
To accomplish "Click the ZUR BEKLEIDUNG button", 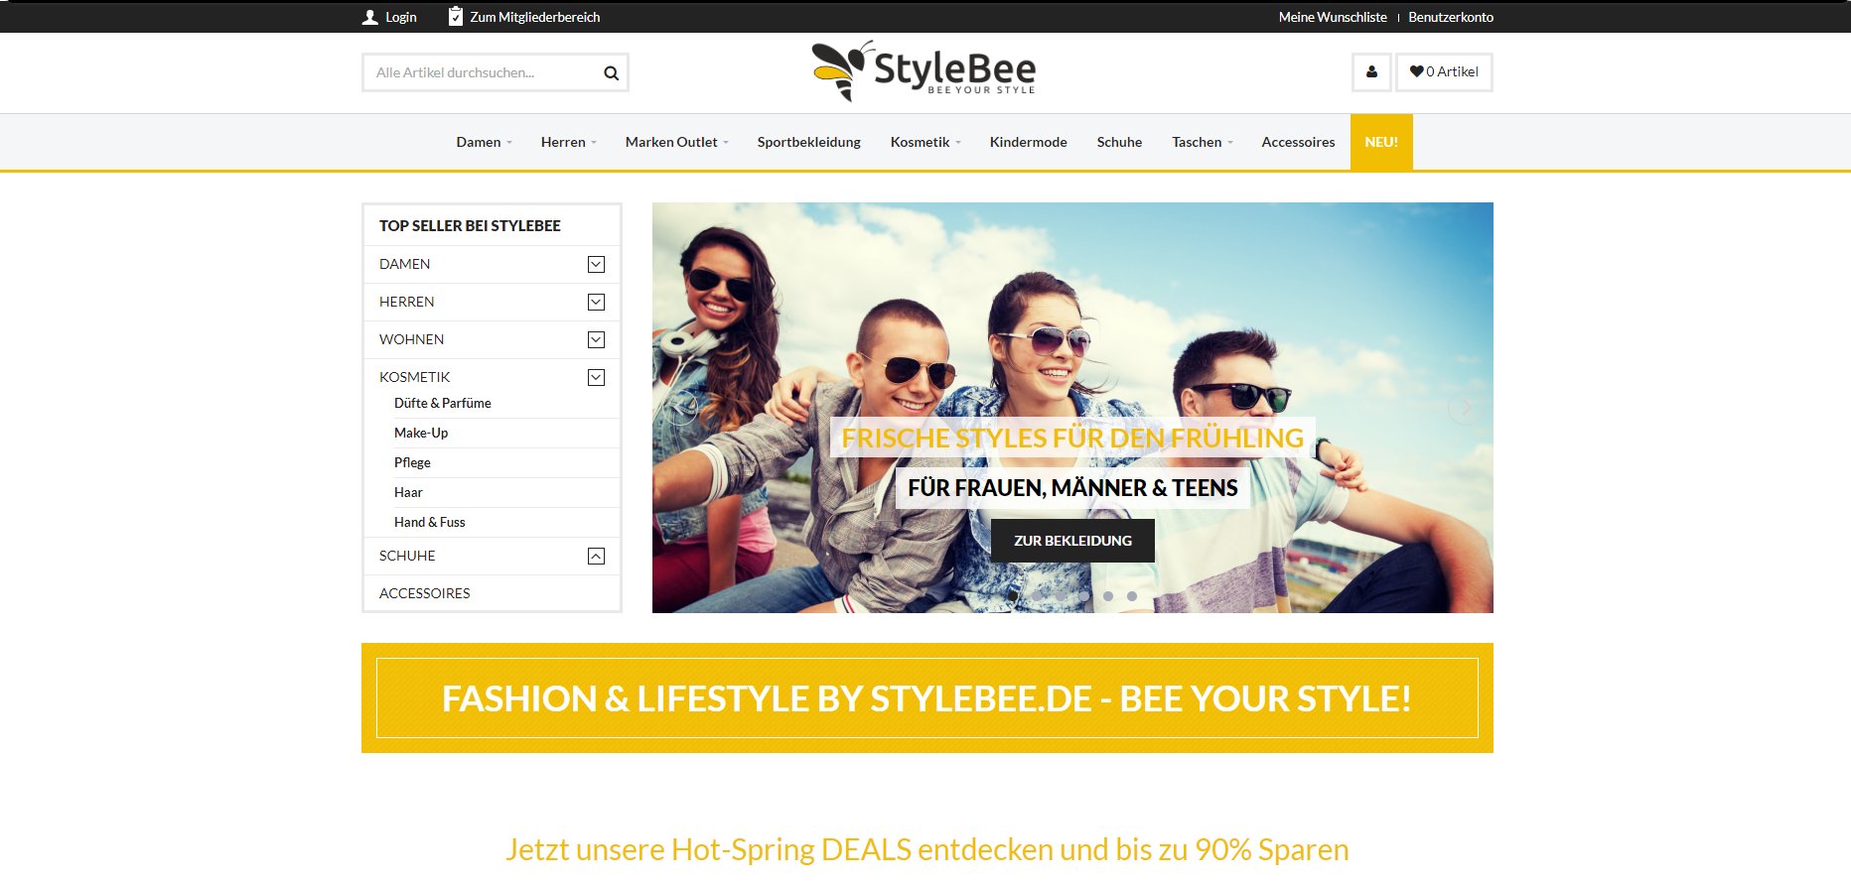I will 1072,541.
